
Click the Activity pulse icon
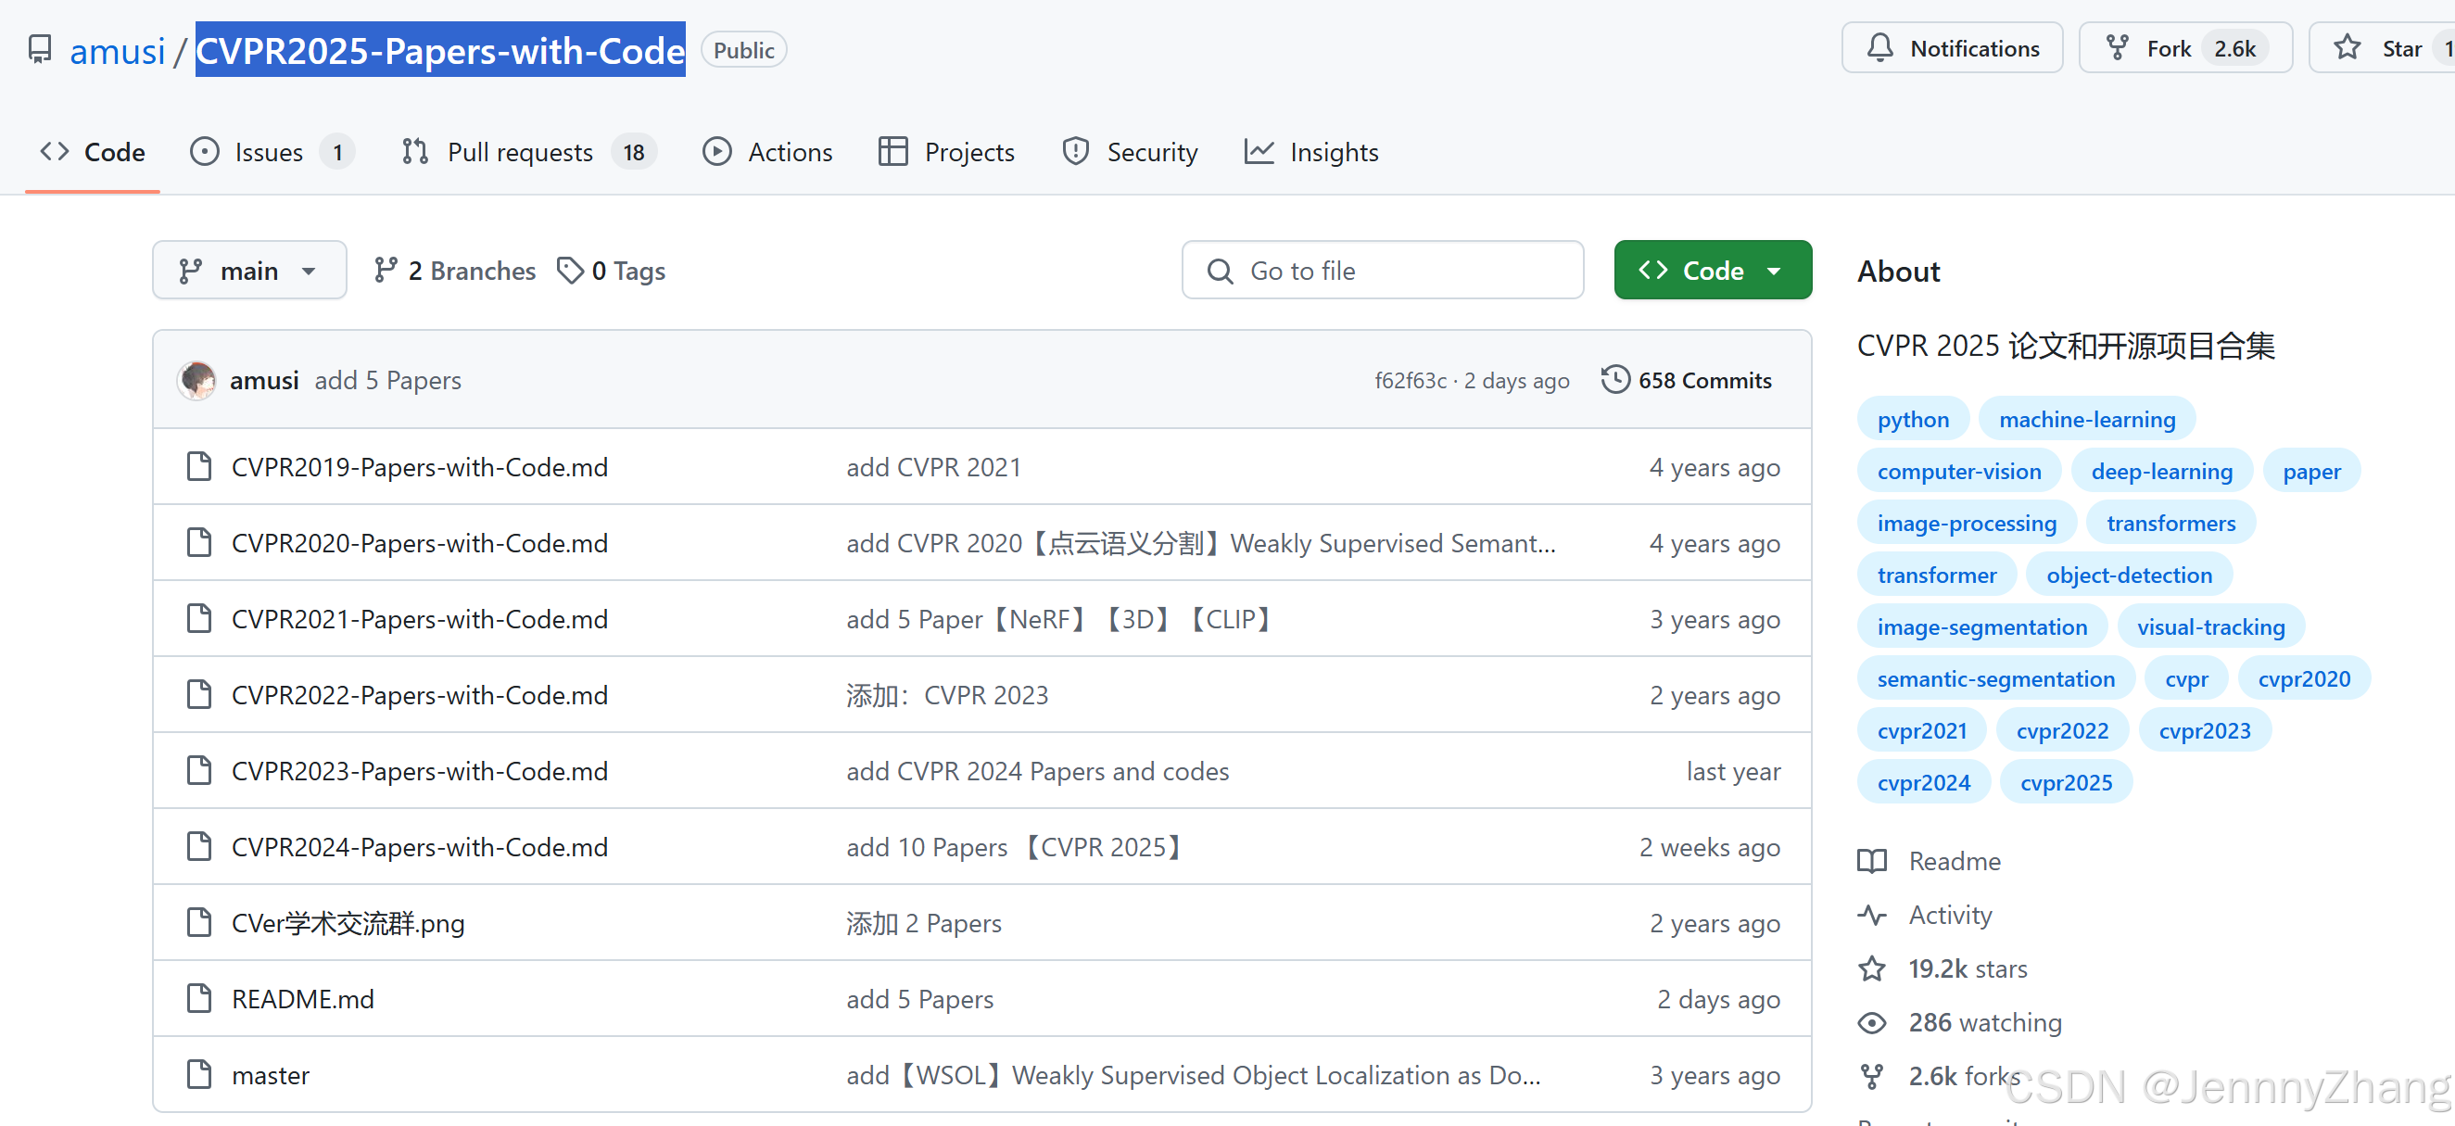(x=1872, y=916)
